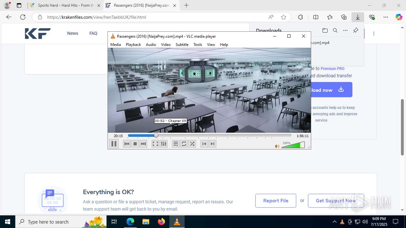
Task: Toggle the VLC playlist view
Action: pos(176,144)
